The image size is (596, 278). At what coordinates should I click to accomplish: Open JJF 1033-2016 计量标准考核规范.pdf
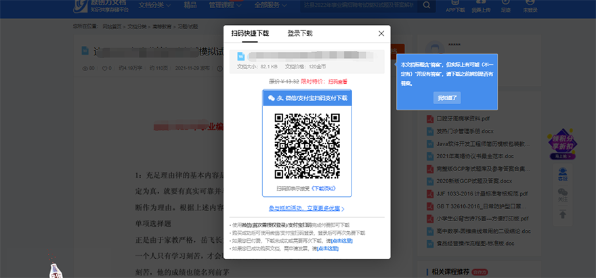(482, 193)
